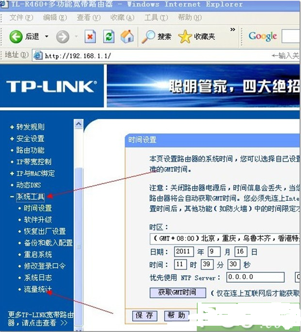301x332 pixels.
Task: Open the 工具(T) menu
Action: (x=156, y=18)
